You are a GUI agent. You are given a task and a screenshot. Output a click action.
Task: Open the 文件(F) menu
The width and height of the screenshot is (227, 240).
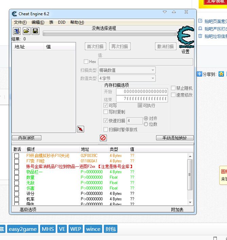(20, 22)
